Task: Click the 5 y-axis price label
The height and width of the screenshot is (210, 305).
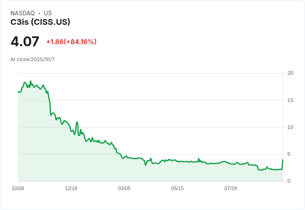Action: click(289, 154)
